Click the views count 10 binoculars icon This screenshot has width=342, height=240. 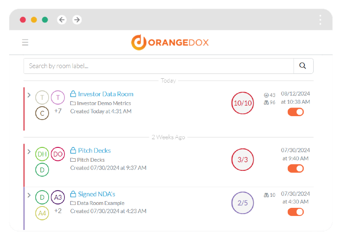point(266,195)
